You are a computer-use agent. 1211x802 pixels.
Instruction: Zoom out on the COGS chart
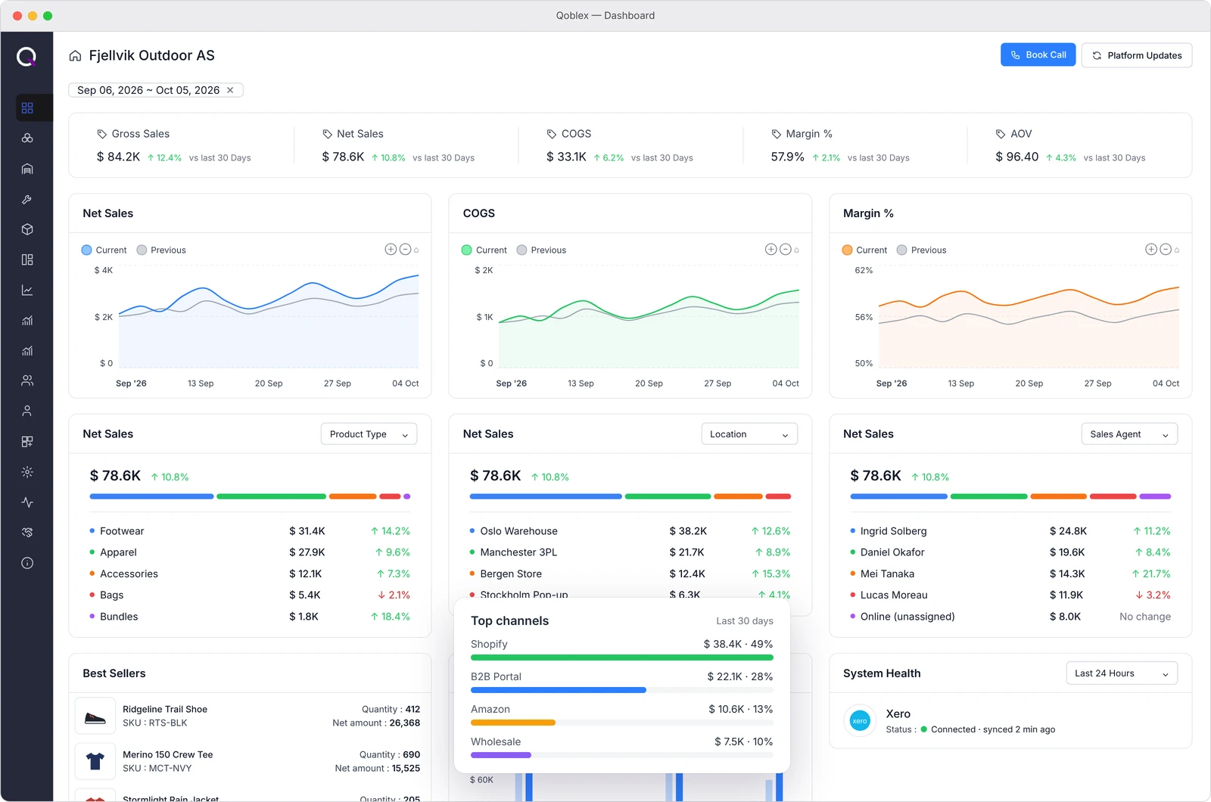786,249
